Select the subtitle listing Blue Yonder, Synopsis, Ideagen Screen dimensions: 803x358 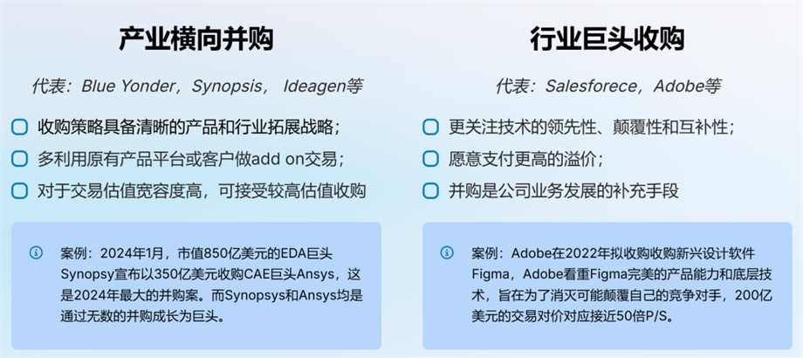click(196, 86)
